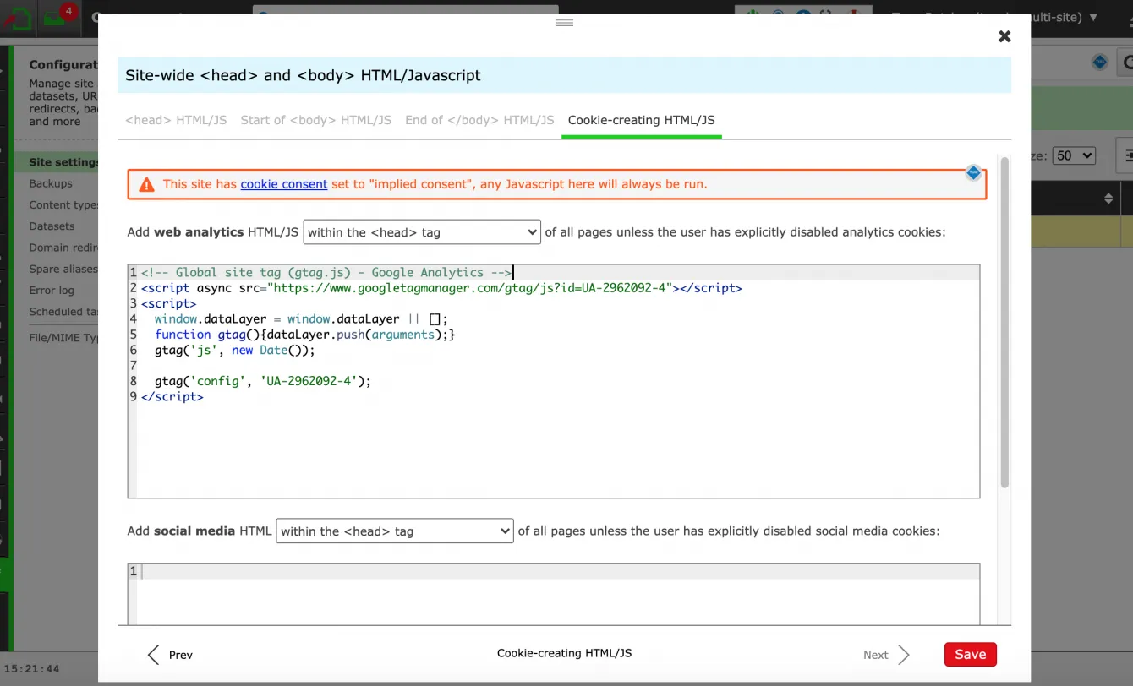Click line 2 script src URL text
The image size is (1133, 686).
click(x=470, y=288)
